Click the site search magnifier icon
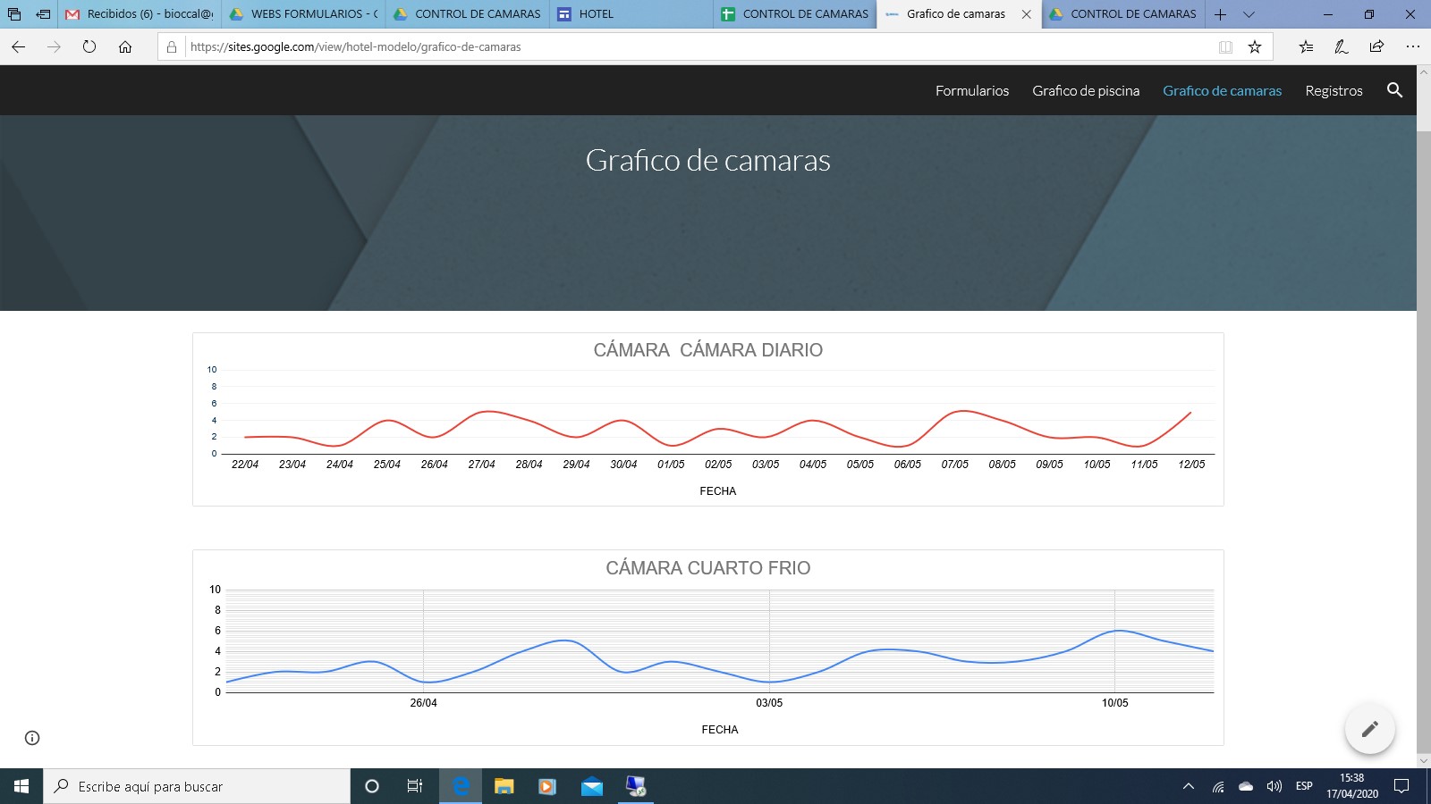Image resolution: width=1431 pixels, height=804 pixels. tap(1394, 90)
